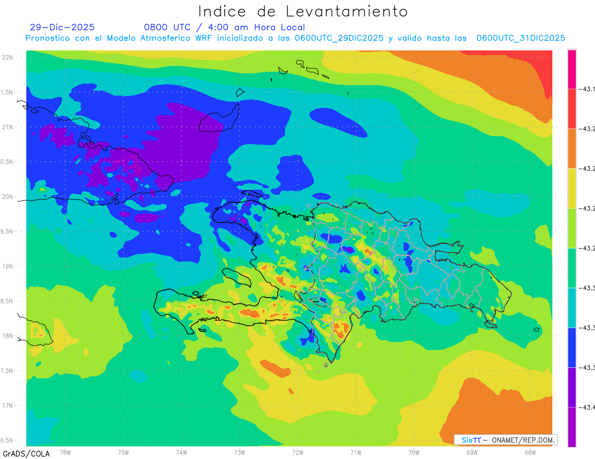Click the '70W' longitude axis label
The image size is (595, 459).
(414, 452)
